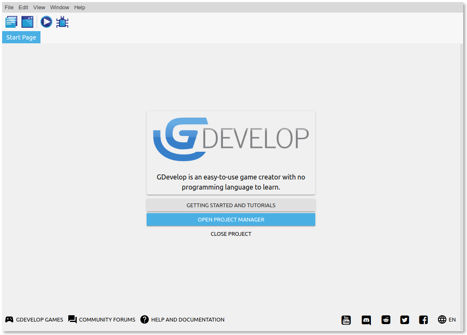Change language with the EN globe
The height and width of the screenshot is (335, 467).
(x=447, y=319)
